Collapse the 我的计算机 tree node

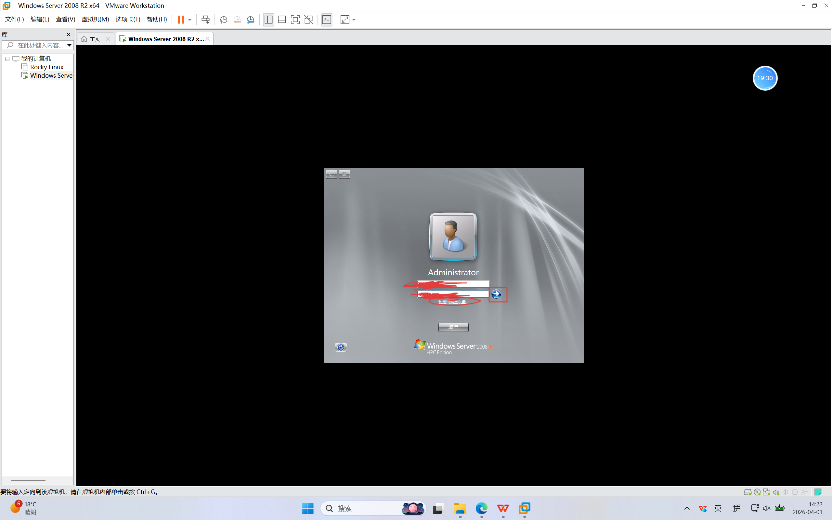point(7,59)
